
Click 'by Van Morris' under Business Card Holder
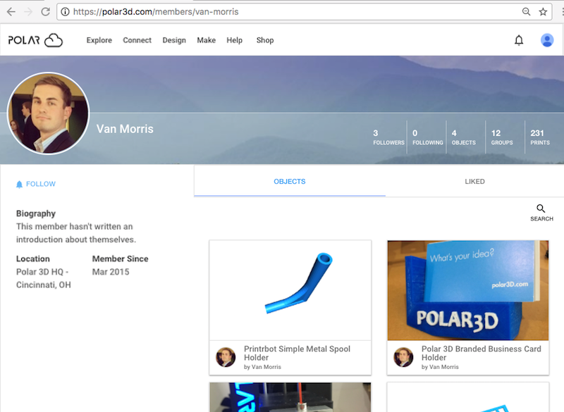(x=440, y=367)
